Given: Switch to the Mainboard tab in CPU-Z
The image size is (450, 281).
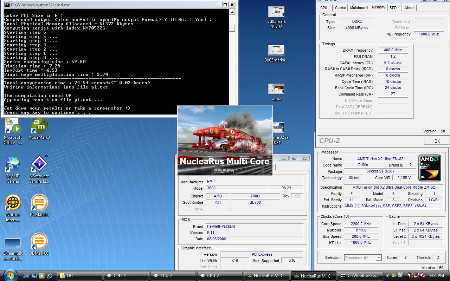Looking at the screenshot, I should pos(359,8).
